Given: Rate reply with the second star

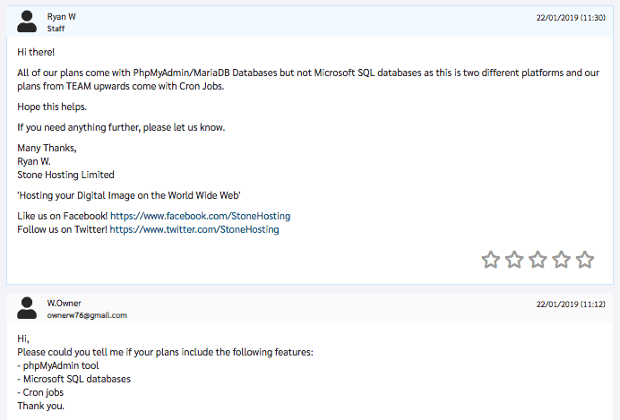Looking at the screenshot, I should click(x=514, y=260).
